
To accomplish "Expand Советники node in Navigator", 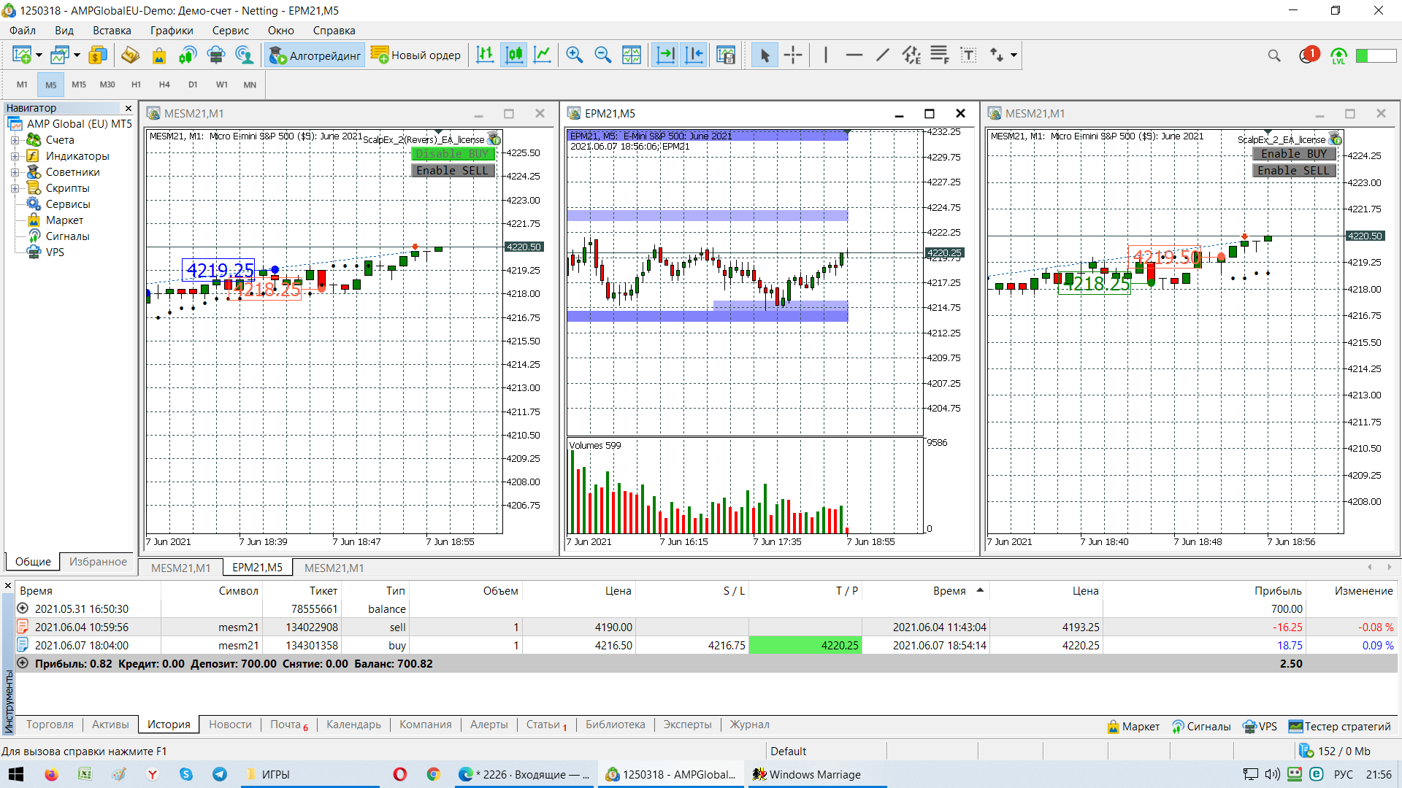I will [x=15, y=172].
